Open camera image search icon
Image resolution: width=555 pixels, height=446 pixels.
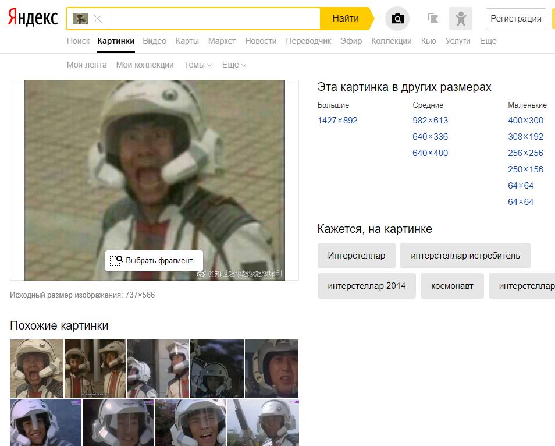pos(397,19)
